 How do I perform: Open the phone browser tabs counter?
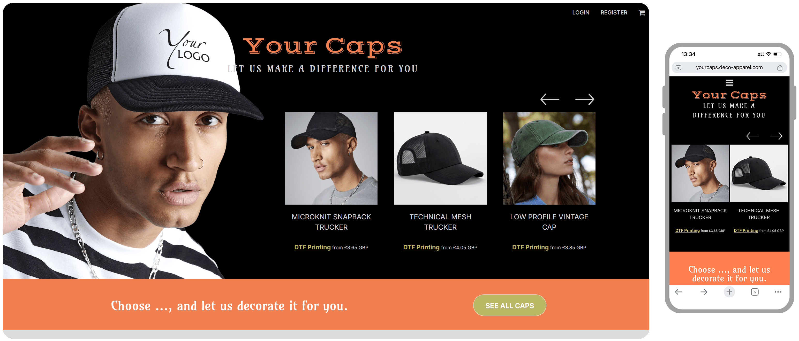(755, 292)
